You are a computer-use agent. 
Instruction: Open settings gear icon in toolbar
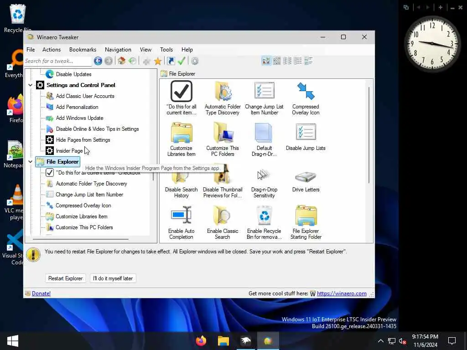(194, 61)
